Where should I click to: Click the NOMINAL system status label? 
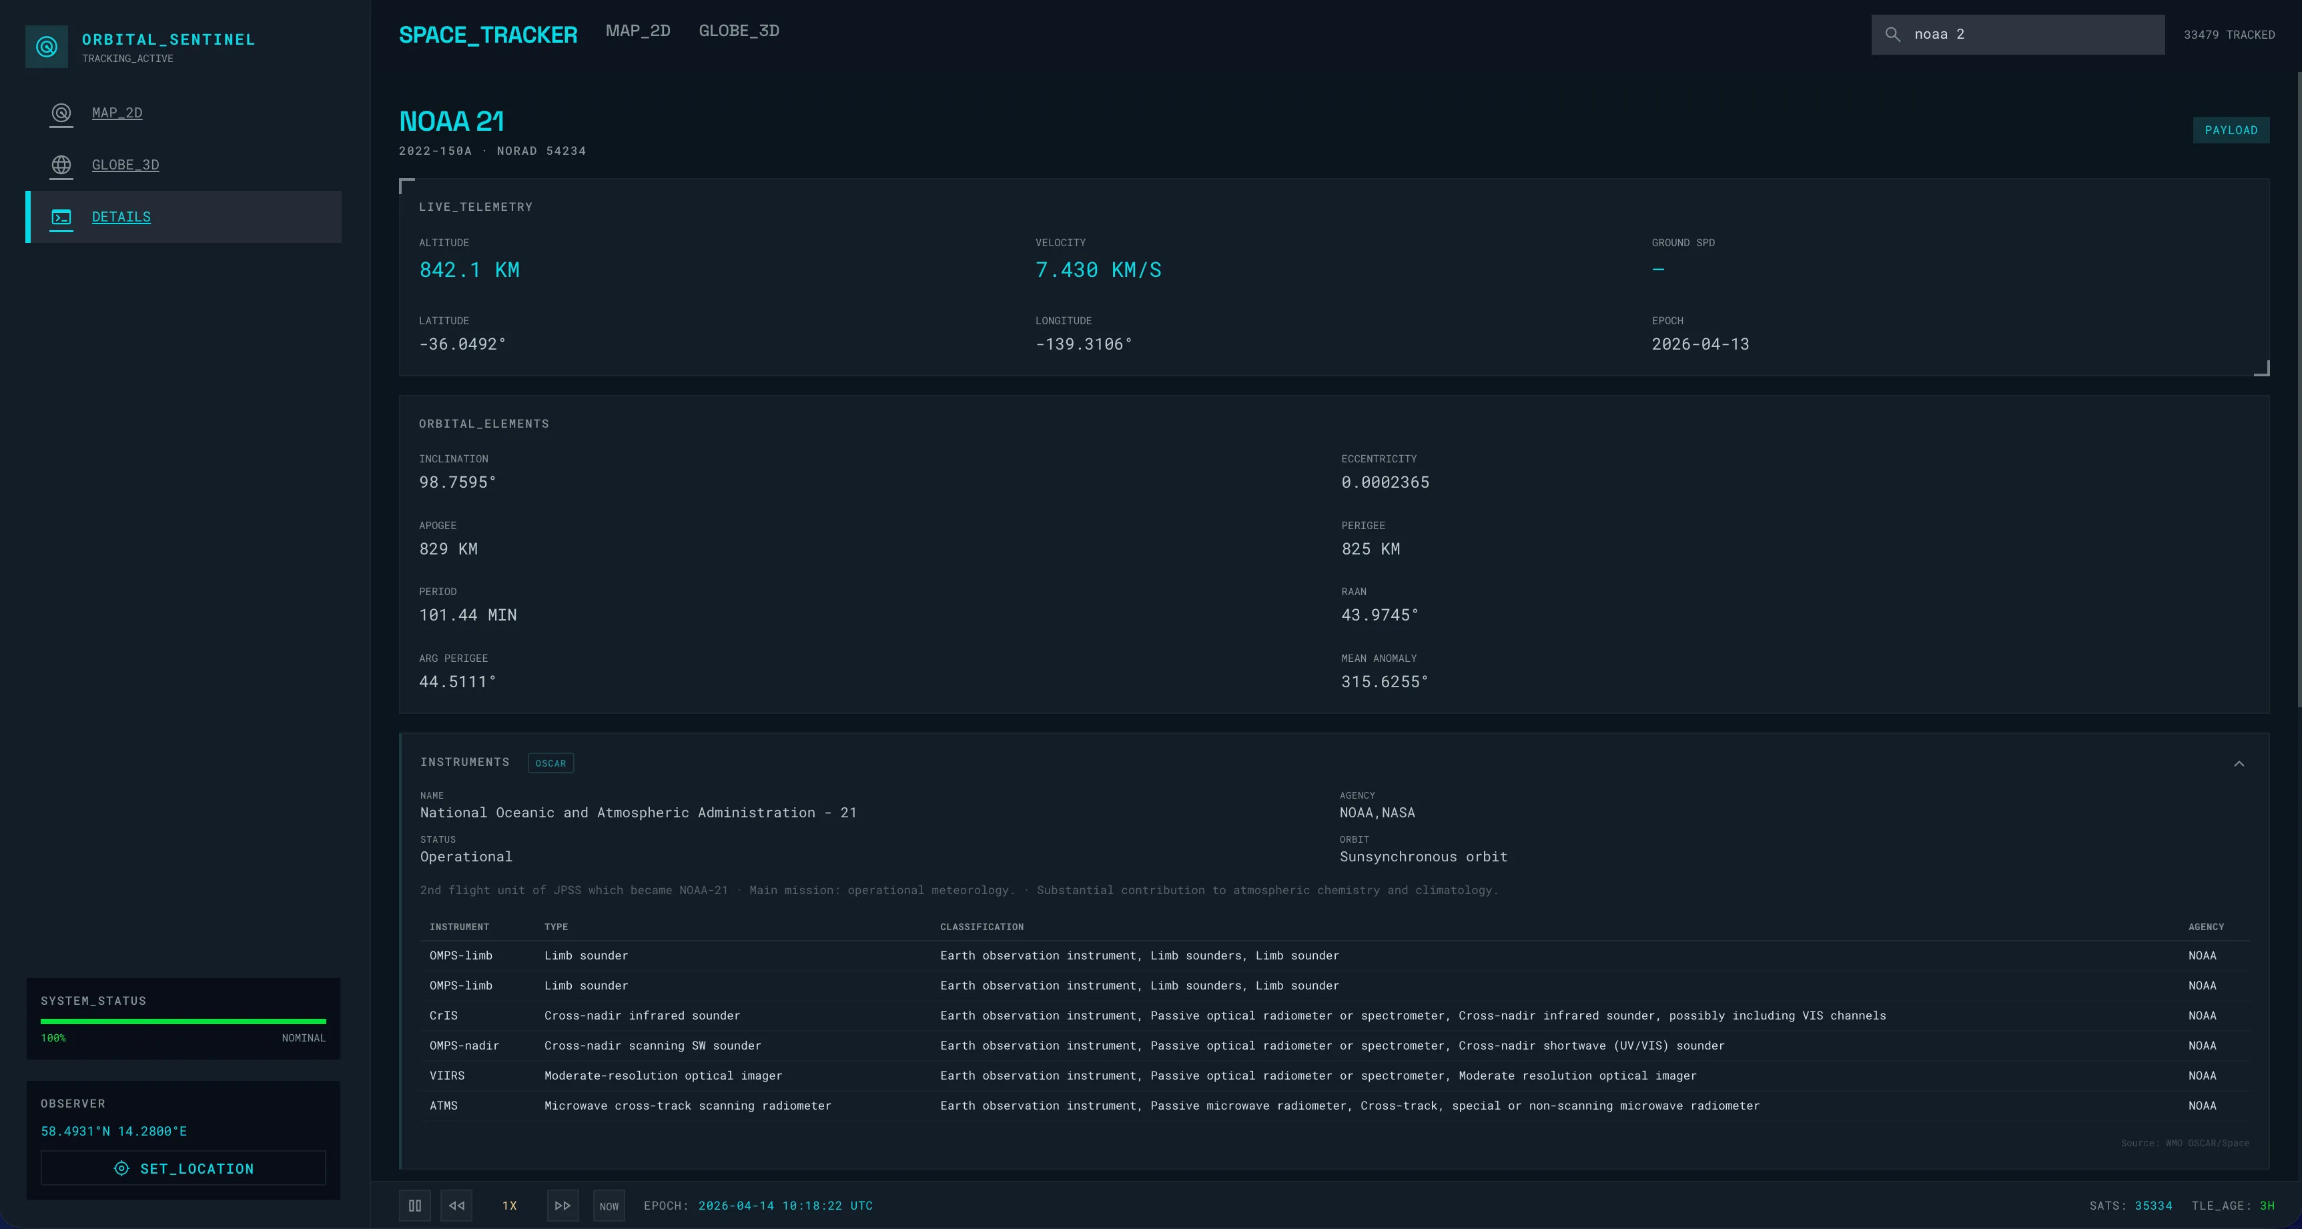pyautogui.click(x=304, y=1038)
